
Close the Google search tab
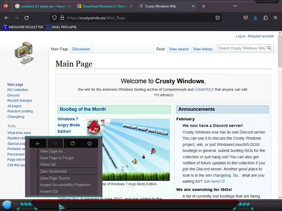point(69,6)
